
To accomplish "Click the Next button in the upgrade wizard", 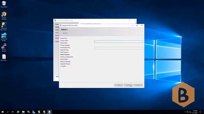I will [x=128, y=85].
